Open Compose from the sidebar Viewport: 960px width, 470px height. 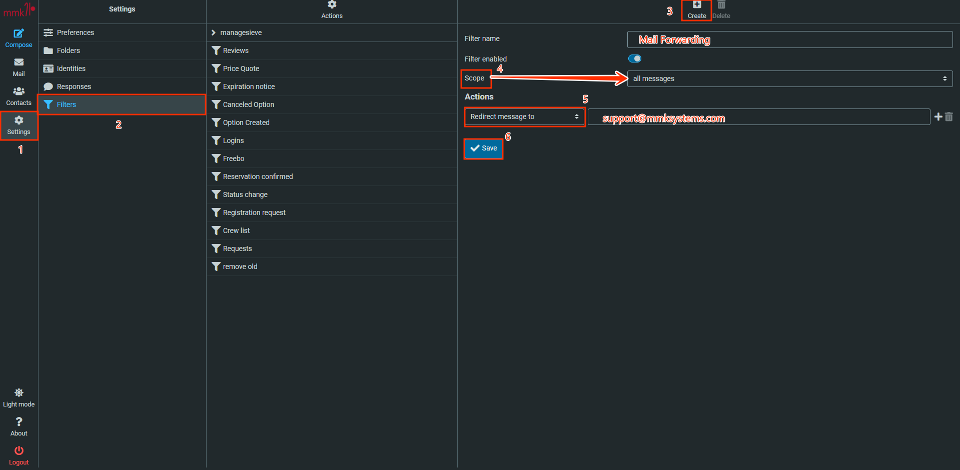tap(19, 38)
